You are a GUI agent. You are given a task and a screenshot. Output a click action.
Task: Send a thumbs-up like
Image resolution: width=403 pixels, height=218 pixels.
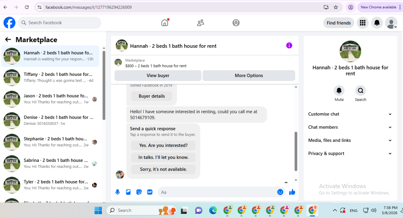coord(292,192)
